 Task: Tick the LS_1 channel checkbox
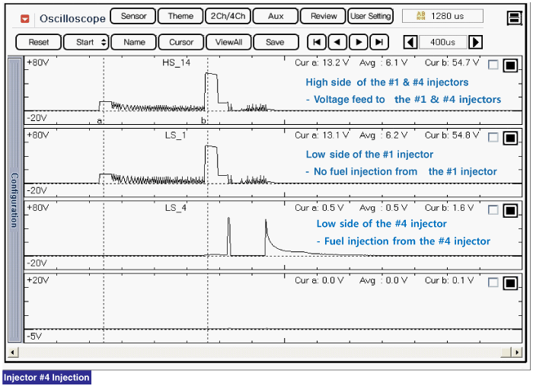[493, 138]
